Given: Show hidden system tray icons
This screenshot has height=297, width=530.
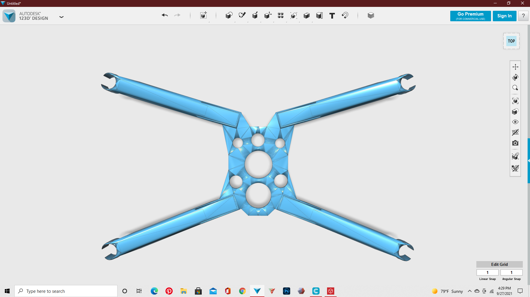Looking at the screenshot, I should [x=470, y=291].
